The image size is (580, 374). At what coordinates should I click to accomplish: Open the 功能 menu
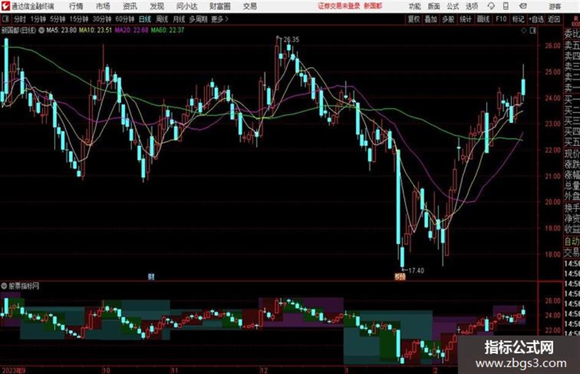pos(415,6)
